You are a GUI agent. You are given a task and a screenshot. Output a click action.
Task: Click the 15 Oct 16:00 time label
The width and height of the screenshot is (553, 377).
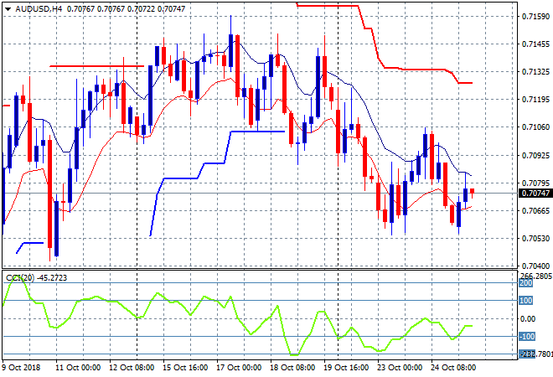click(185, 368)
